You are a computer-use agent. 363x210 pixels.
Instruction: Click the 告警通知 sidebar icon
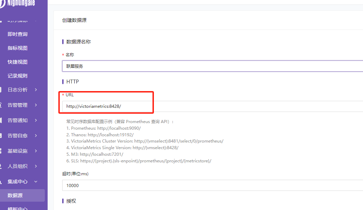pyautogui.click(x=1, y=120)
